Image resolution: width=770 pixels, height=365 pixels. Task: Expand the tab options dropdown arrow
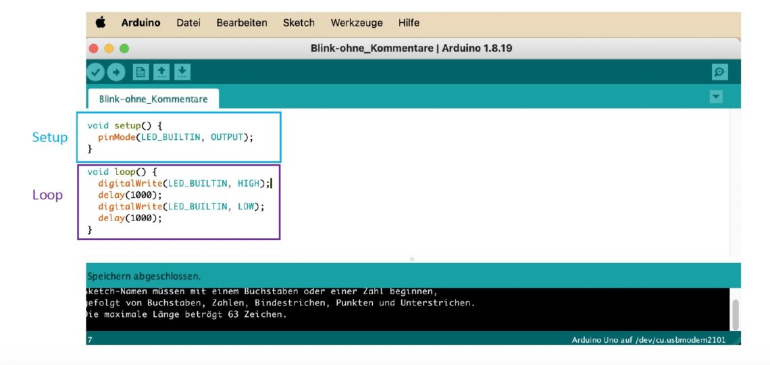[716, 97]
